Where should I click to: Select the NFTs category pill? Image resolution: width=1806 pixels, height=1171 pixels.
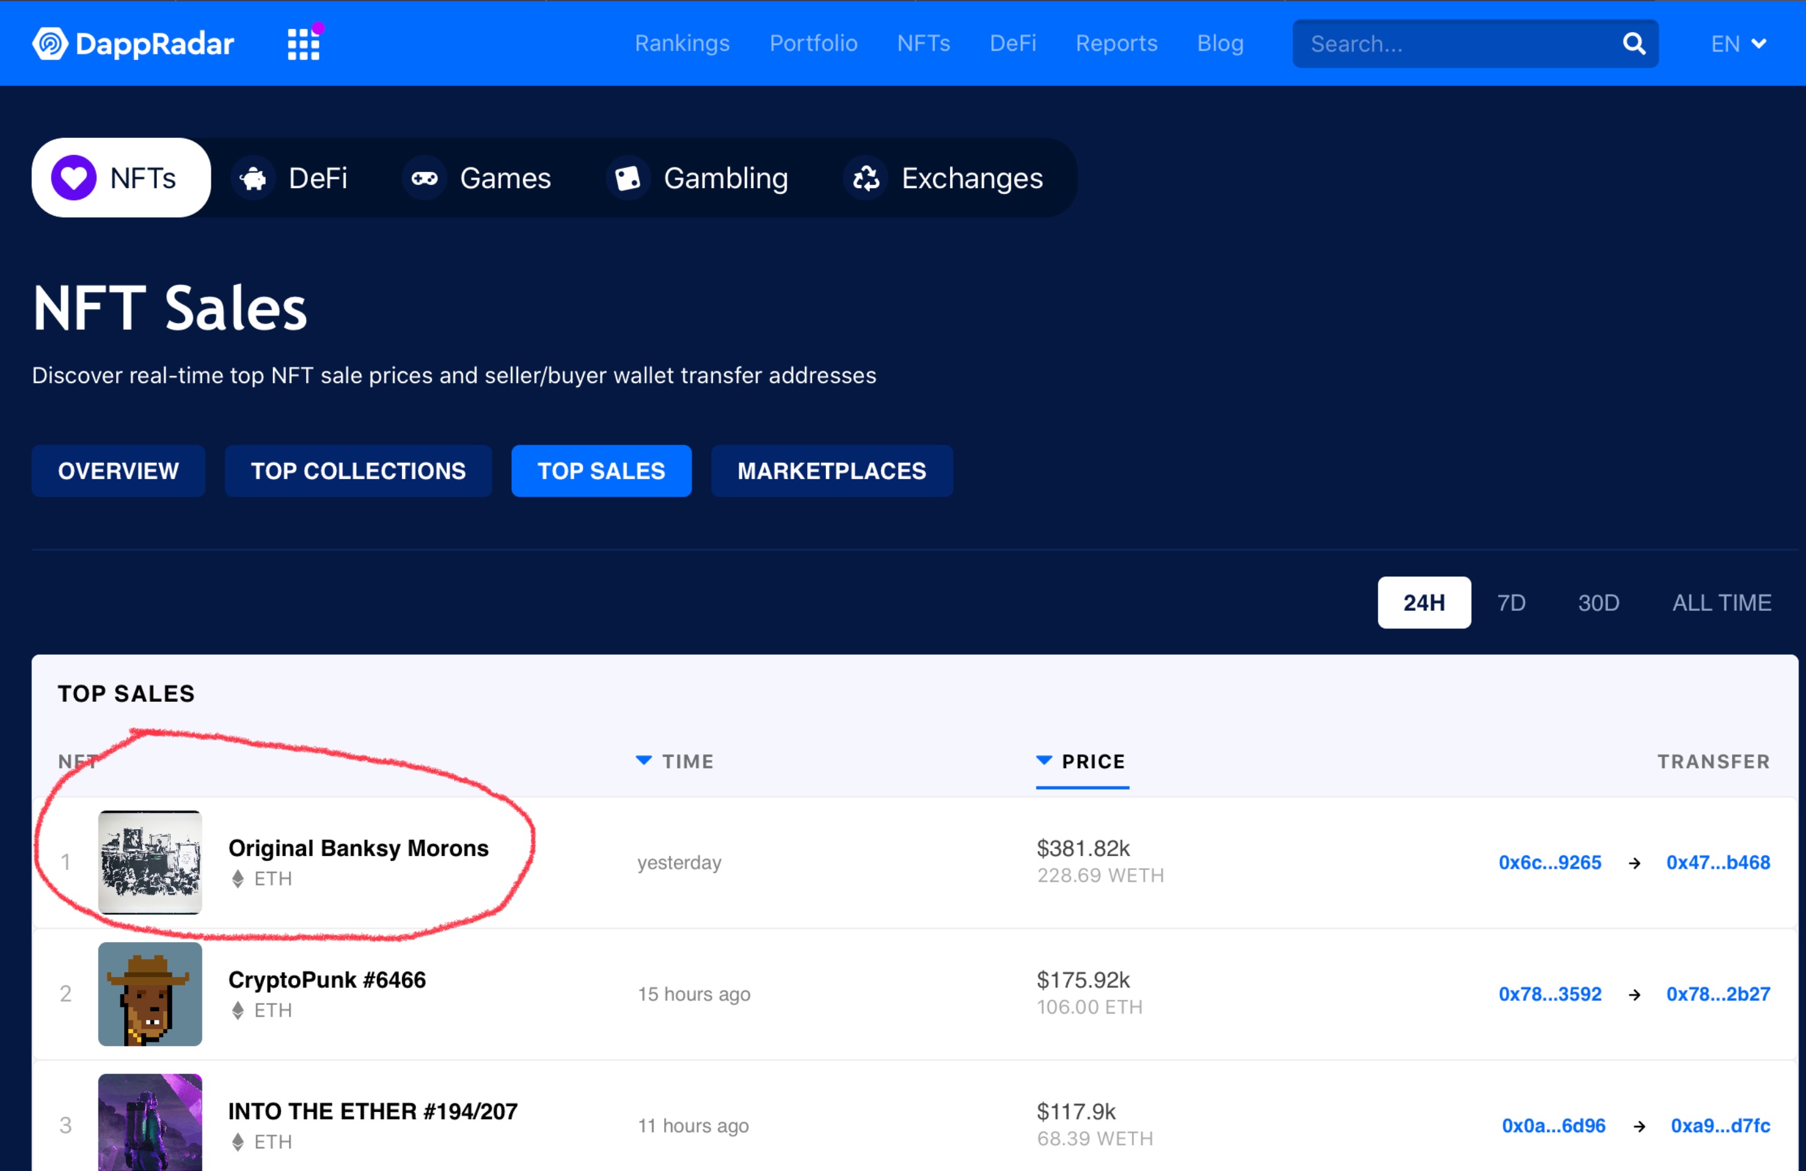(122, 178)
